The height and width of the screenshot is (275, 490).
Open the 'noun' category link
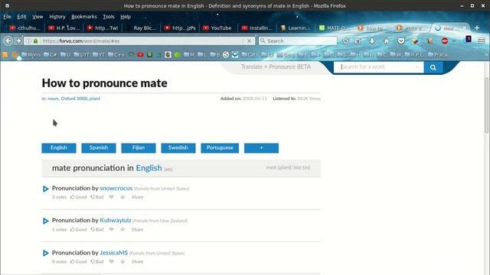tap(53, 99)
